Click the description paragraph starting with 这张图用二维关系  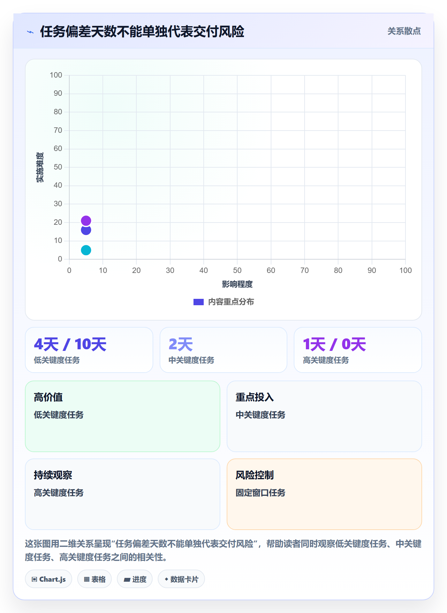click(223, 550)
